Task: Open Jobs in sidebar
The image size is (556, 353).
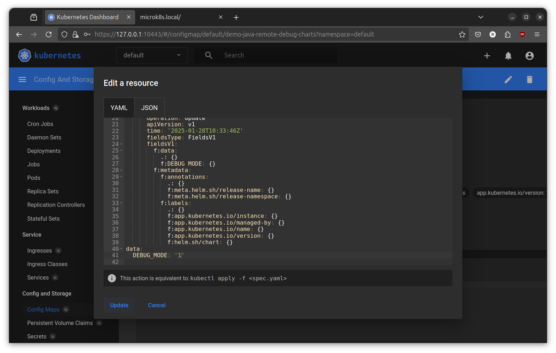Action: (33, 164)
